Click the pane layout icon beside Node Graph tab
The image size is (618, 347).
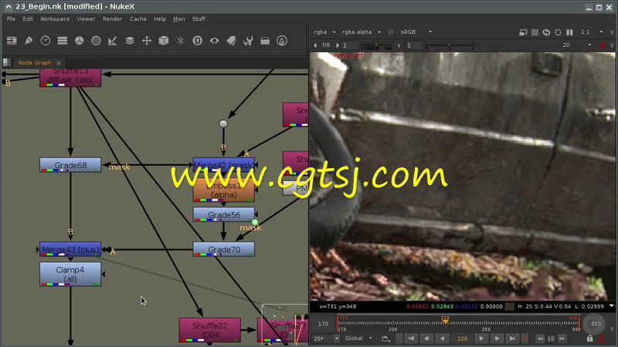click(7, 62)
